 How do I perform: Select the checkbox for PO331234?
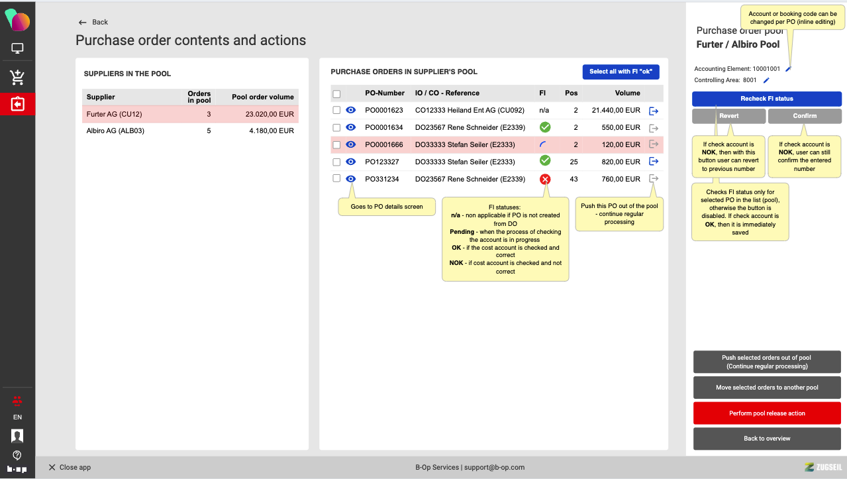(336, 179)
